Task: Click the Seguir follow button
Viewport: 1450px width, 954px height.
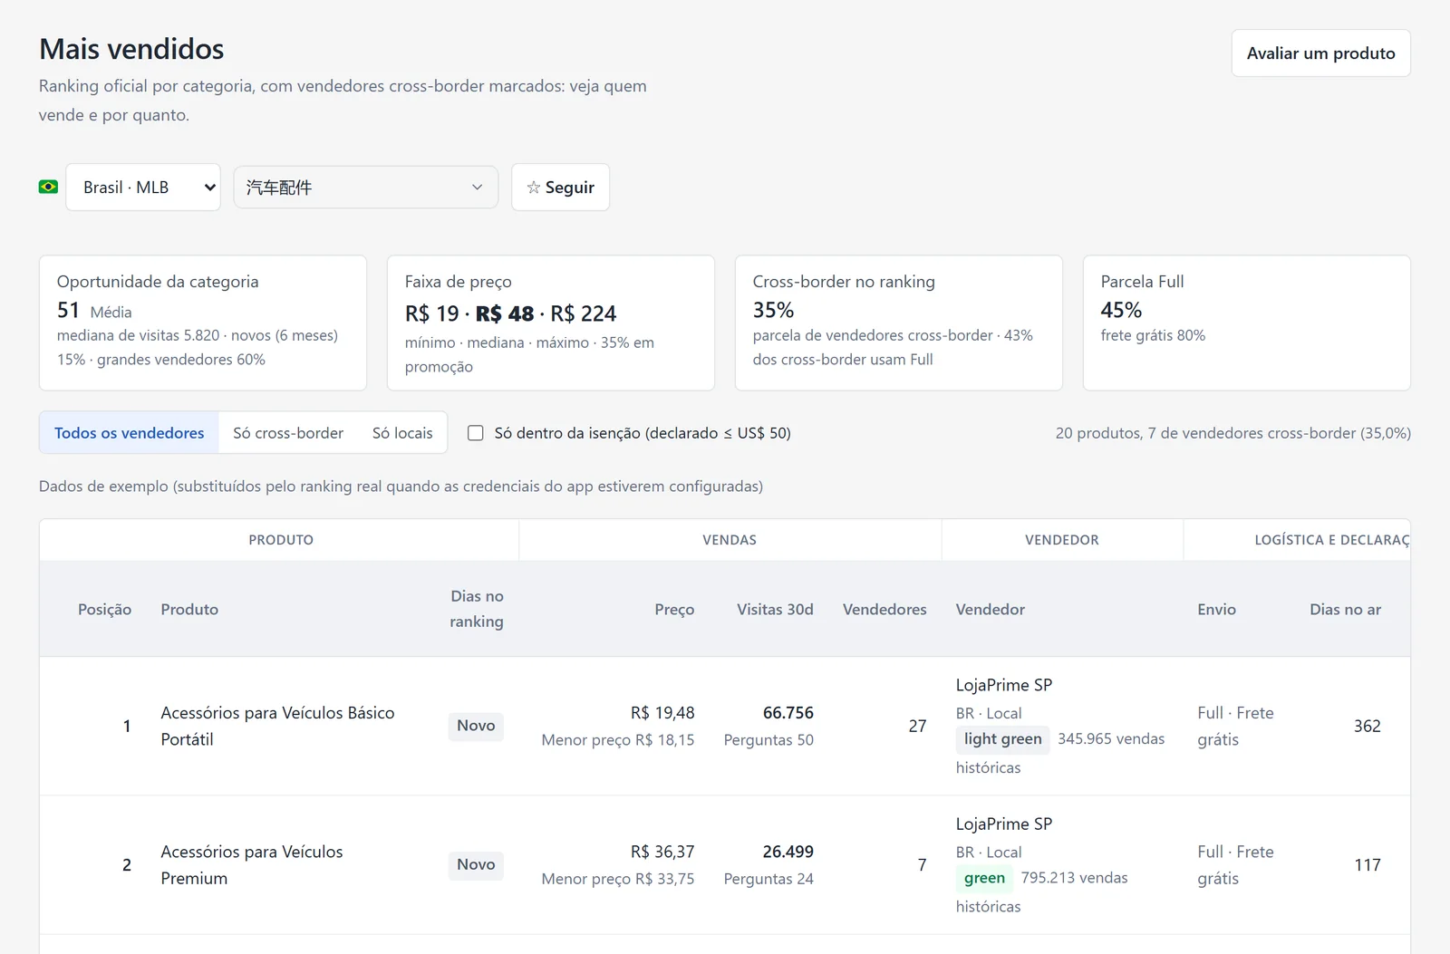Action: point(560,188)
